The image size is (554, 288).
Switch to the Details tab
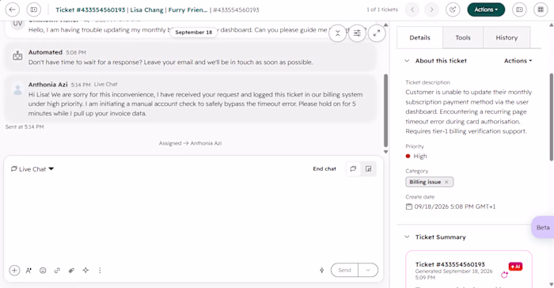[x=419, y=37]
